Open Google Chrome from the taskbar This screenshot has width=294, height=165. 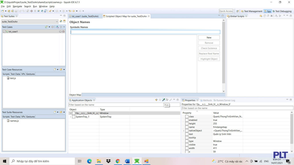(x=118, y=161)
